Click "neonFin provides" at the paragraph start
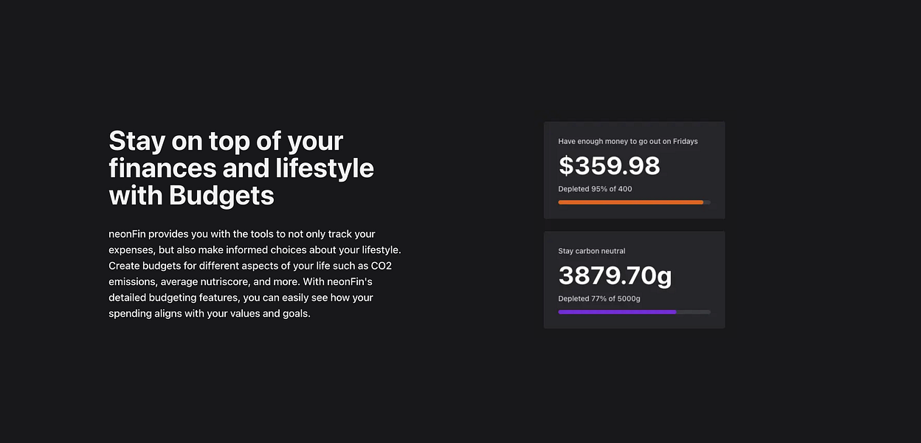This screenshot has height=443, width=921. (x=150, y=234)
